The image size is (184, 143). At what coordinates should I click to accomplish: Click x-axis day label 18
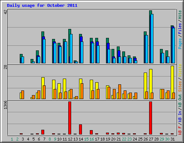click(x=102, y=139)
